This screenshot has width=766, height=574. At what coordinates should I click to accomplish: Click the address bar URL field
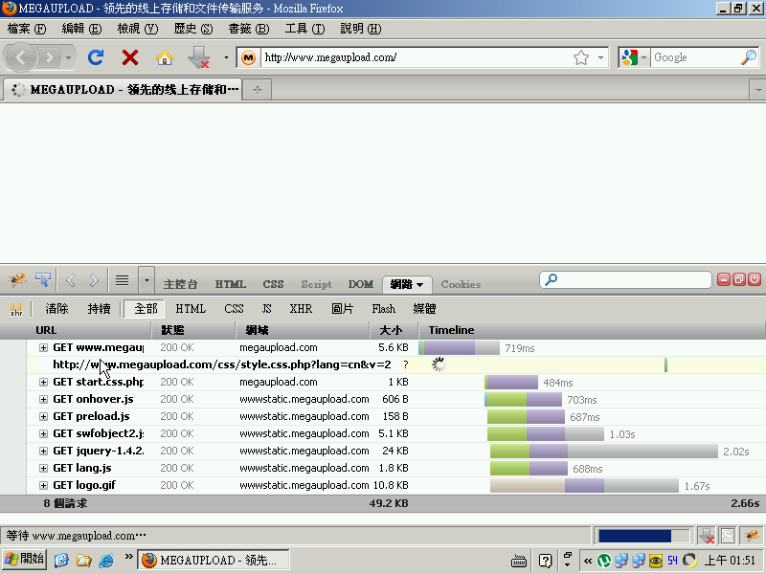coord(416,57)
